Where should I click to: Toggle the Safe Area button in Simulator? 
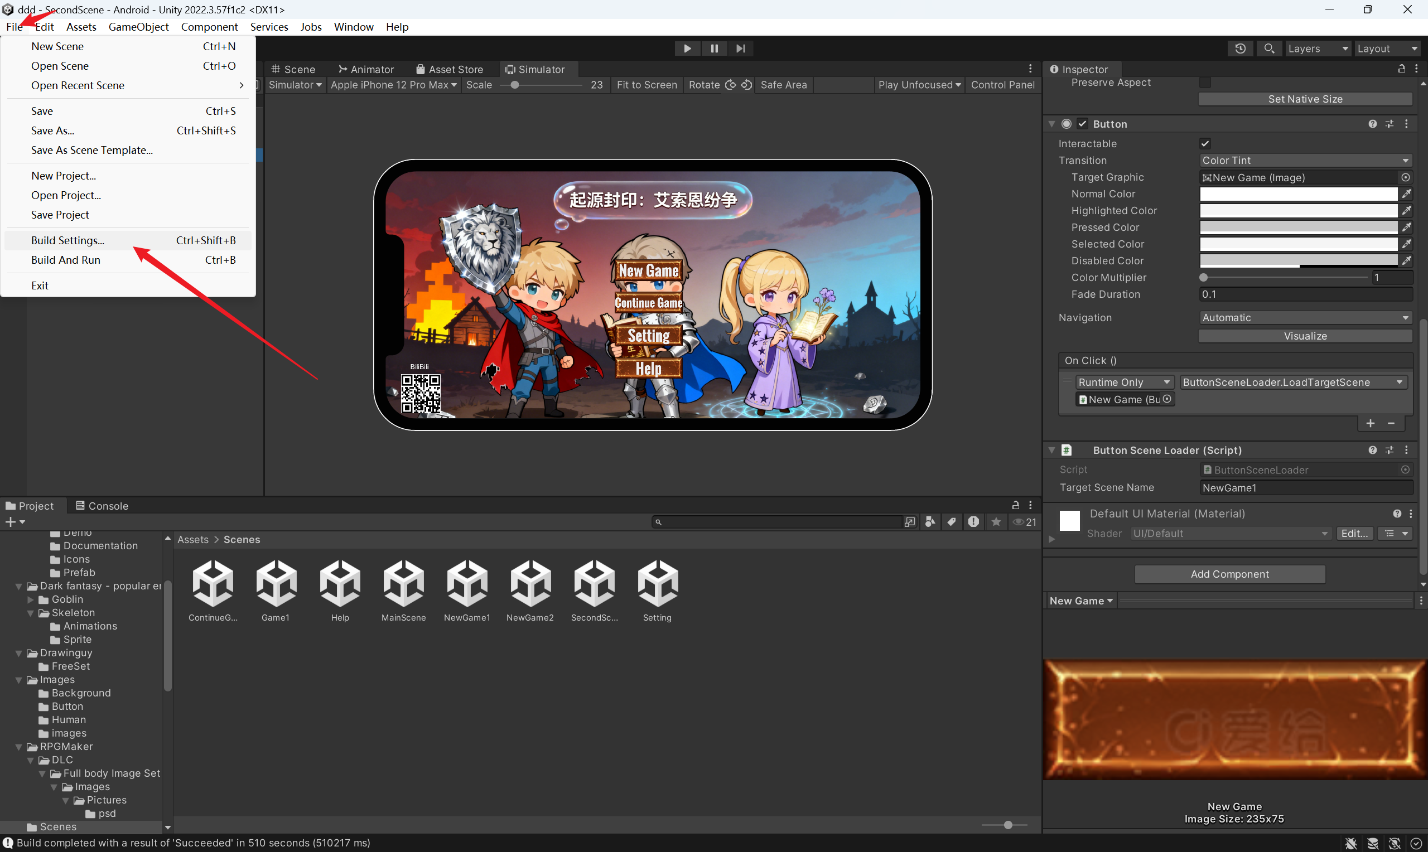783,85
